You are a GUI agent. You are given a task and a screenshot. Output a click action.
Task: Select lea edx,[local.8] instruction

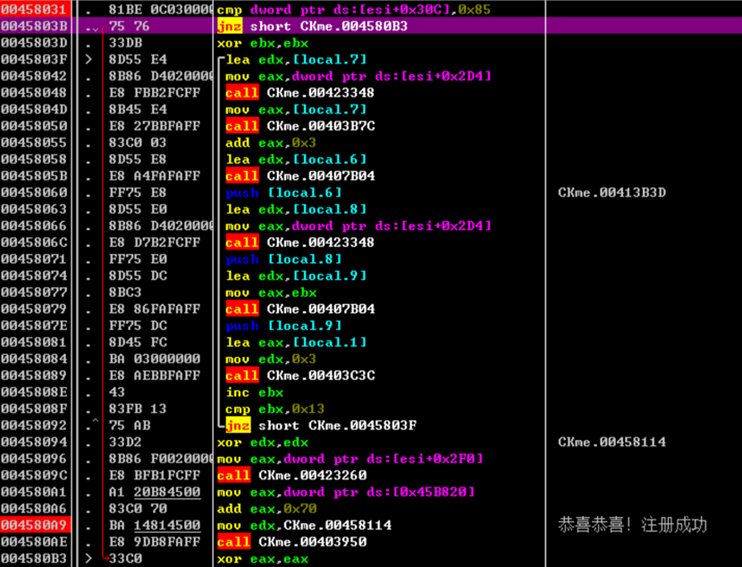296,209
